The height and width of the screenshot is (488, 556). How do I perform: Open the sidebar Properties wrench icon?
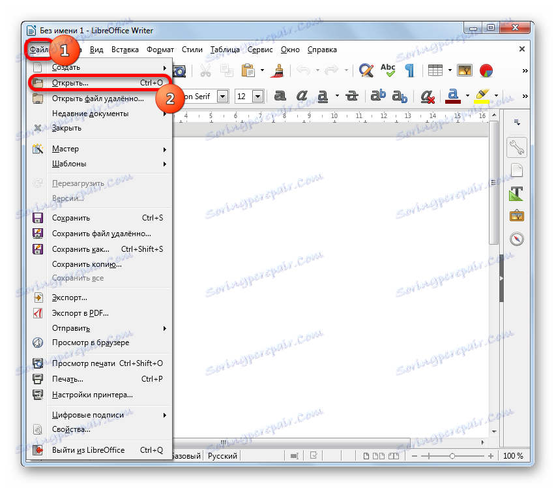pos(517,147)
